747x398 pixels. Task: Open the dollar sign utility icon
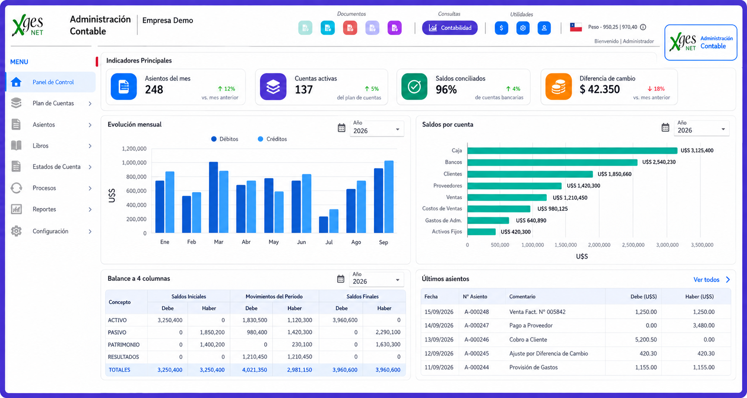tap(501, 28)
